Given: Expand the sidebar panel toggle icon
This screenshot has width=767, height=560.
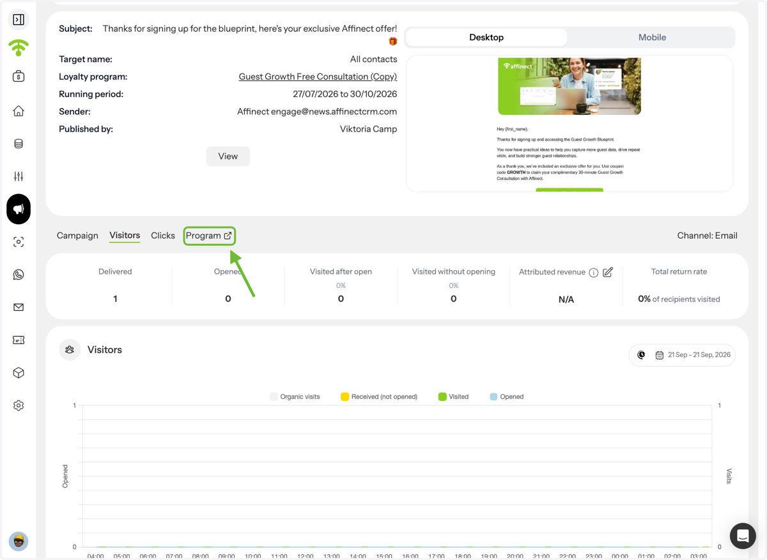Looking at the screenshot, I should [x=19, y=20].
